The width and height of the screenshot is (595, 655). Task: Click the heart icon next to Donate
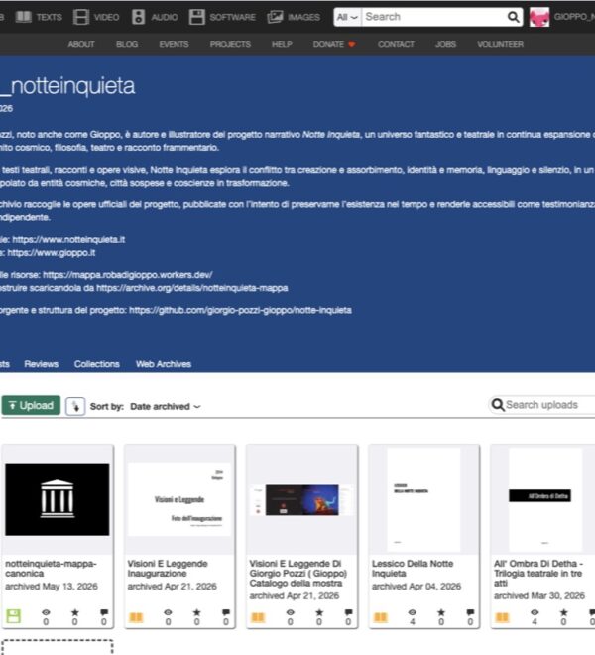click(352, 44)
